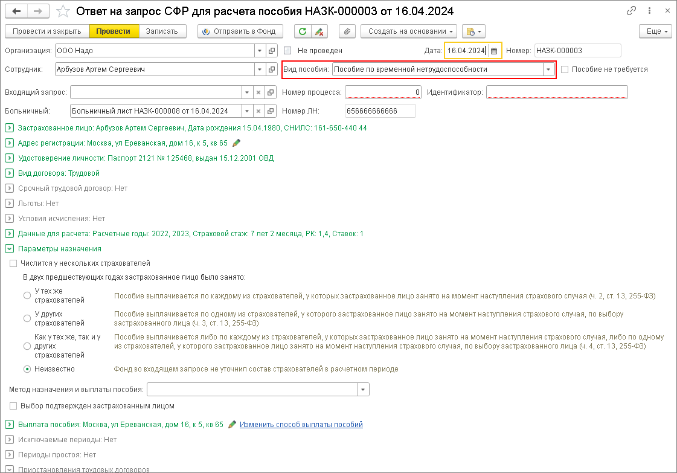The width and height of the screenshot is (677, 473).
Task: Copy link to this document
Action: (631, 11)
